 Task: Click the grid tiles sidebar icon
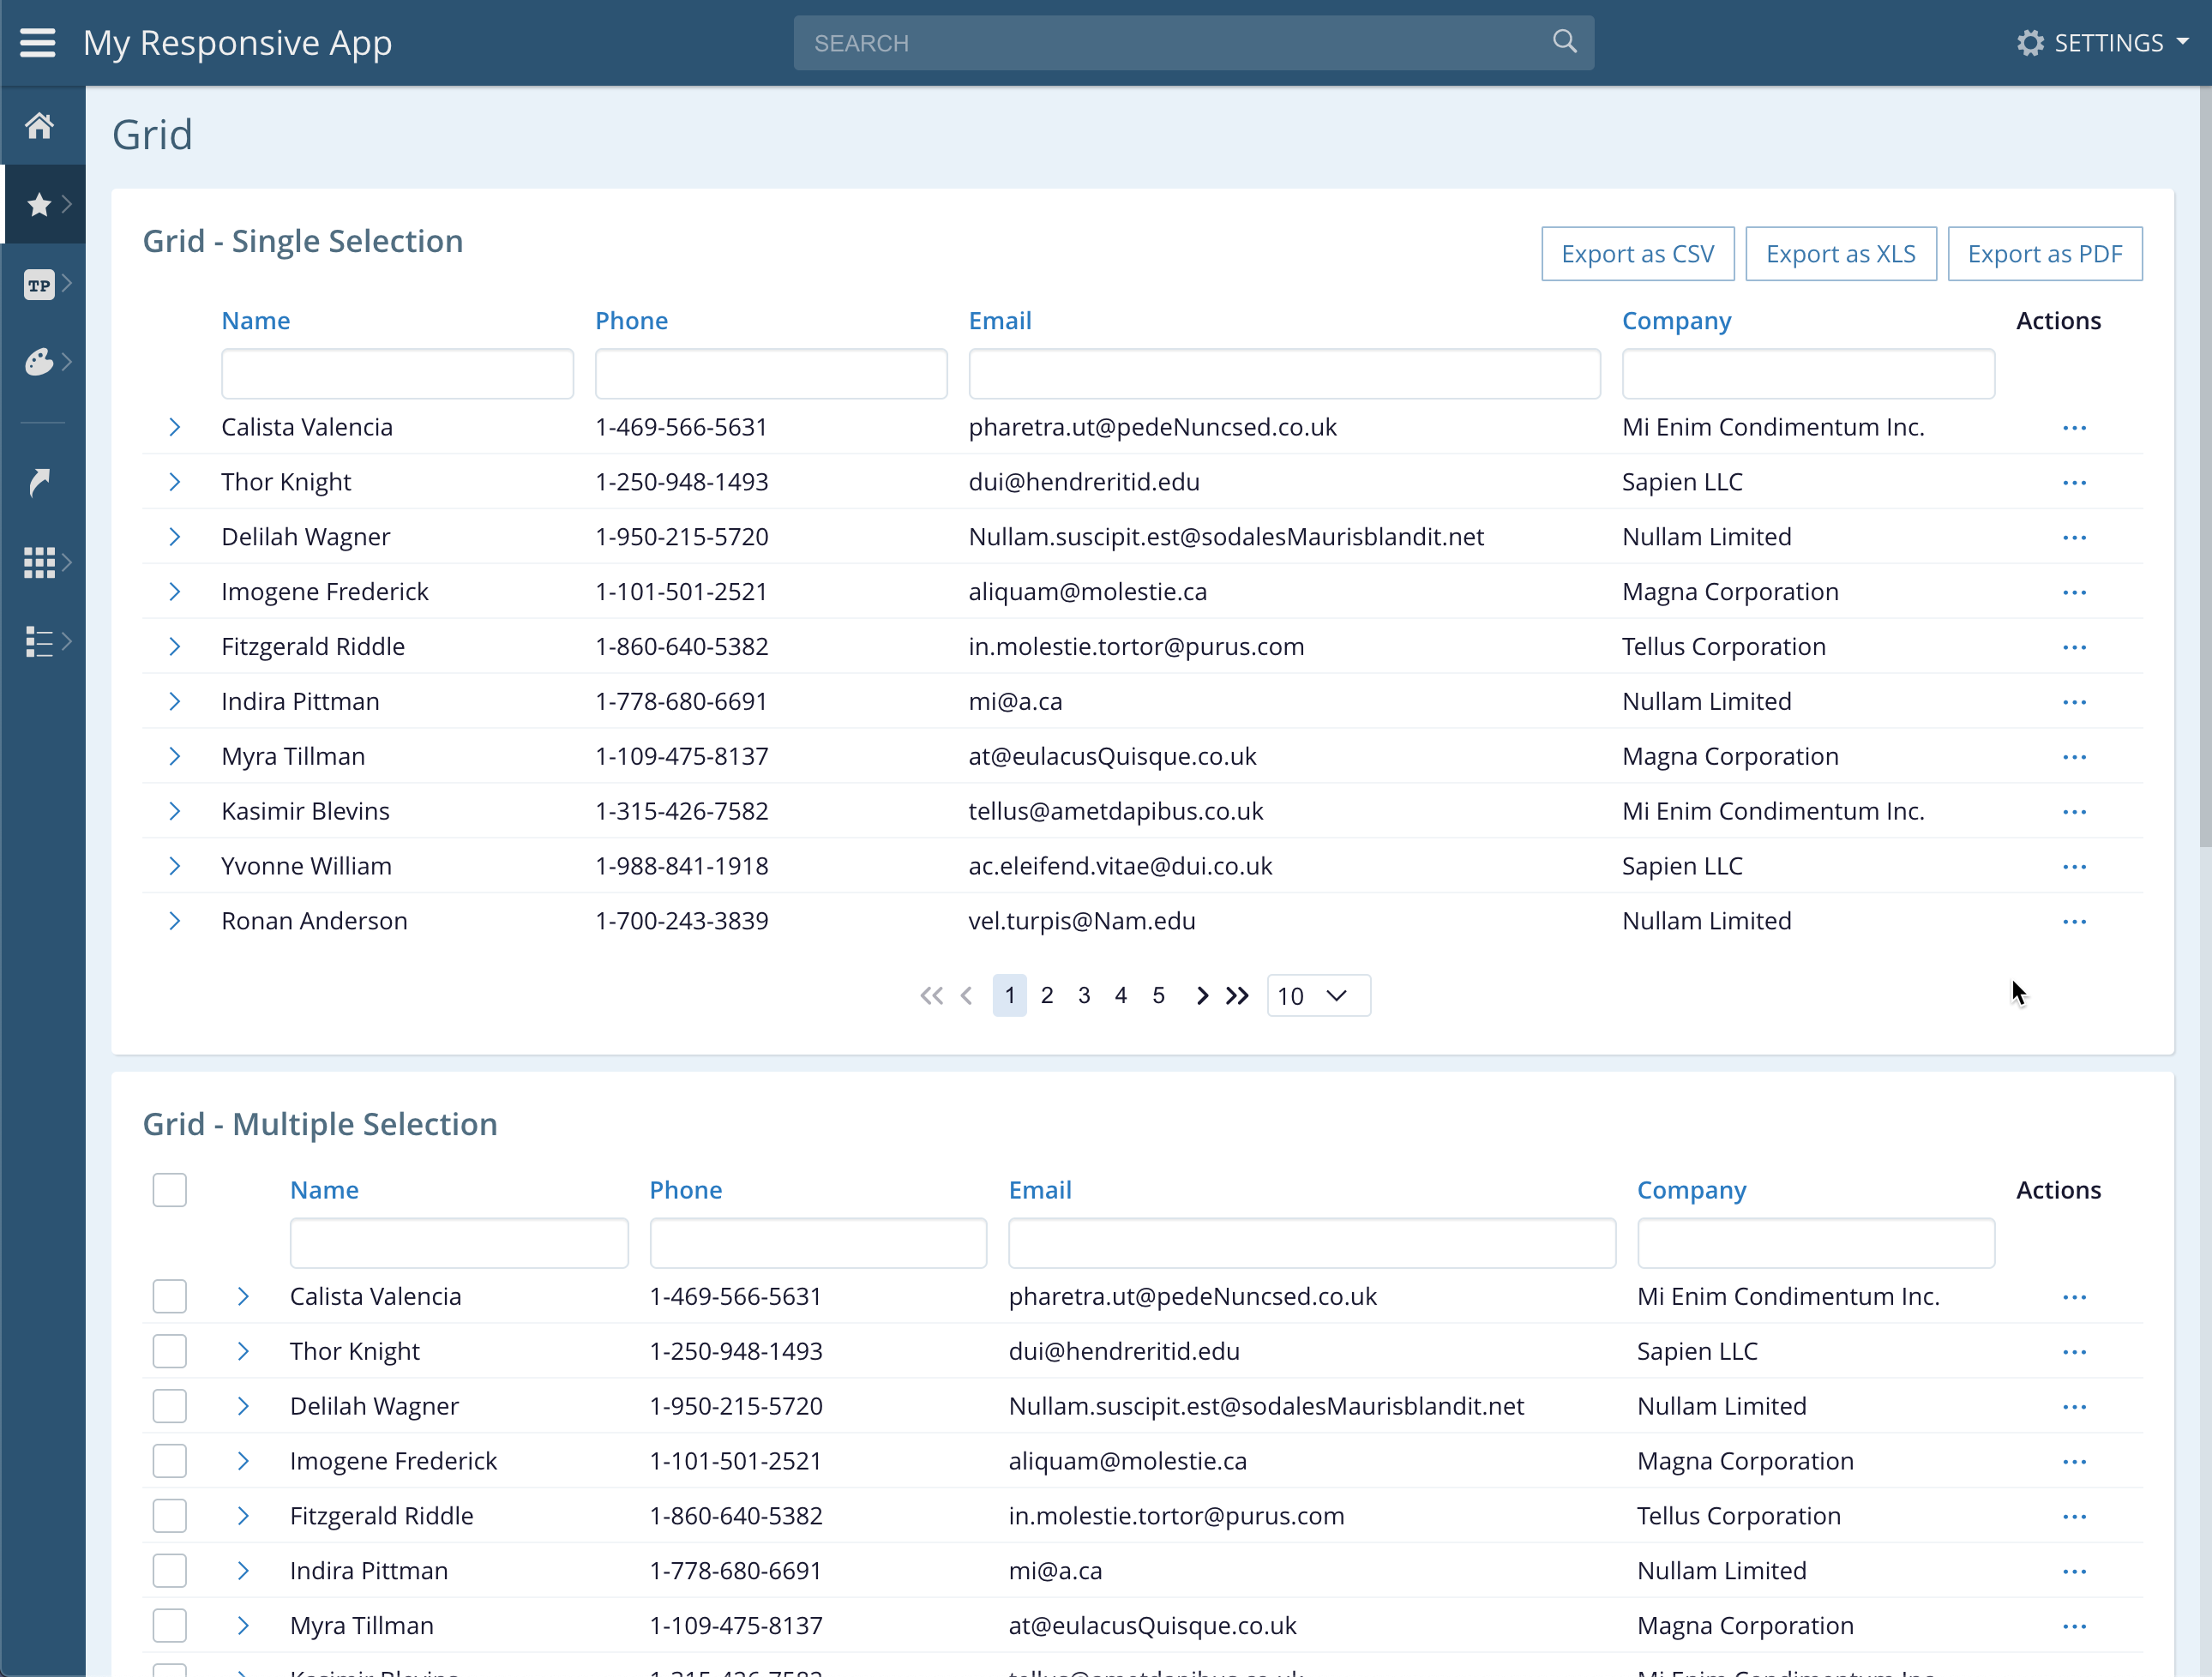click(39, 562)
